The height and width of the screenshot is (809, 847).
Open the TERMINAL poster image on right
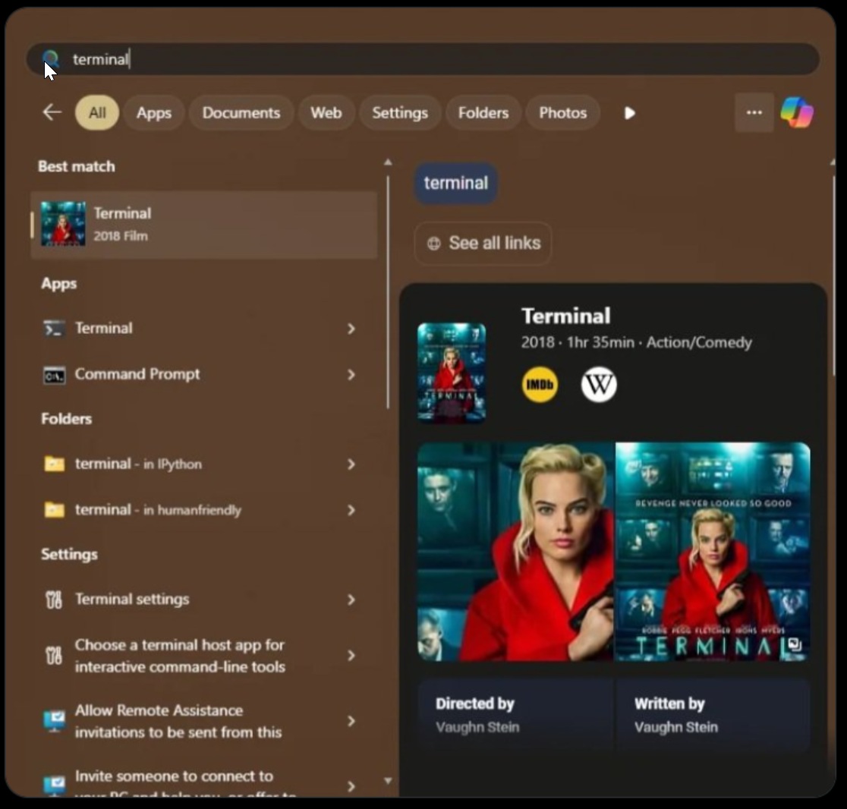[x=713, y=552]
